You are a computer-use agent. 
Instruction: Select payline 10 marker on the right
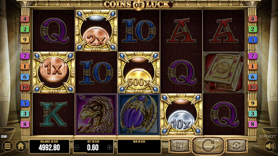tap(253, 87)
